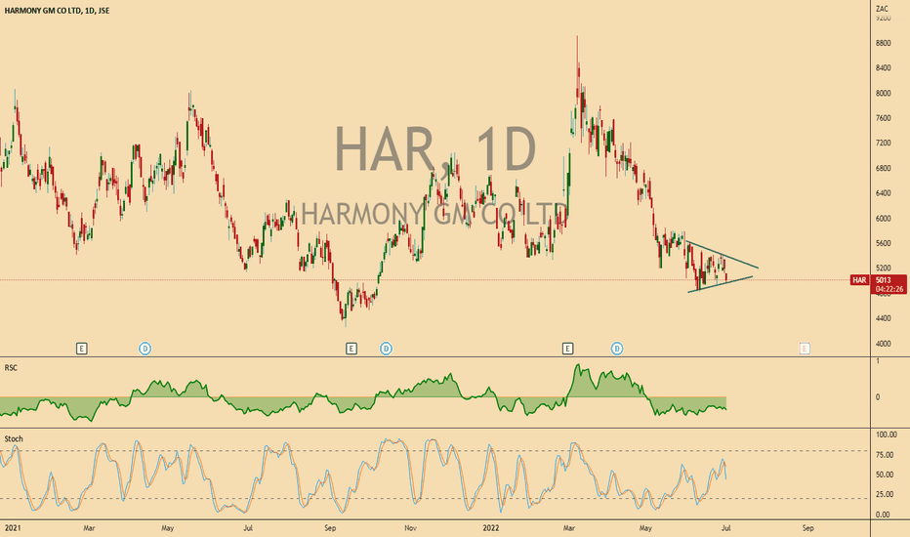Click the 75.00 Stoch scale value
Image resolution: width=910 pixels, height=537 pixels.
[885, 455]
